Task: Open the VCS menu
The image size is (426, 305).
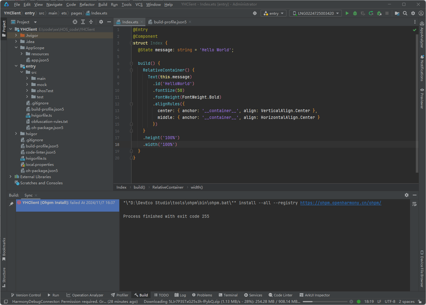Action: (139, 4)
